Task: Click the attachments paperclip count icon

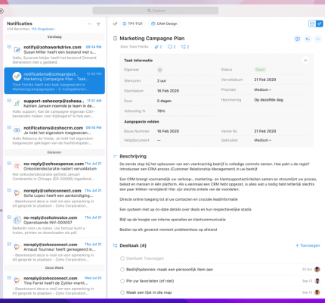Action: [158, 47]
